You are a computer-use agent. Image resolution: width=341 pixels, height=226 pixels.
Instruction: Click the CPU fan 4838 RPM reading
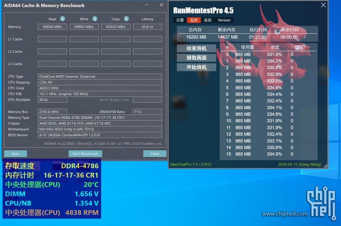(x=82, y=212)
